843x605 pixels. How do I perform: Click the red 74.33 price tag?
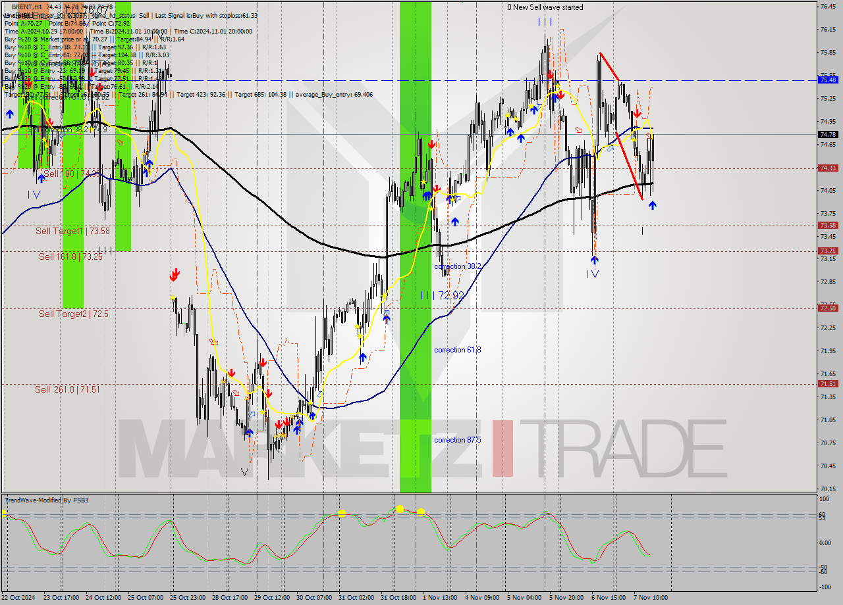[x=828, y=168]
